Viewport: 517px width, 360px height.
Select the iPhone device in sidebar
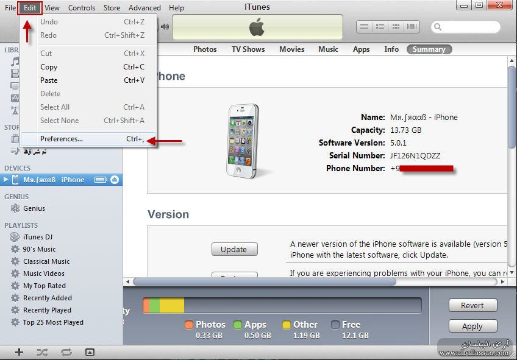62,180
